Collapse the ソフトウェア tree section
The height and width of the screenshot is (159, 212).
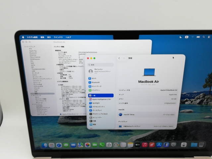(33, 104)
